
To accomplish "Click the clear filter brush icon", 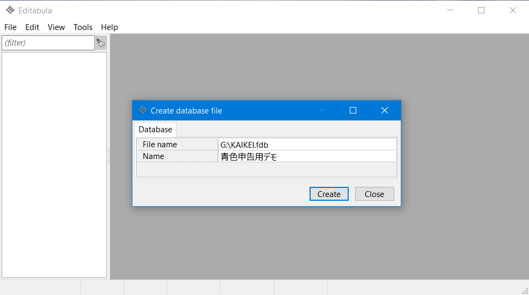I will (x=101, y=43).
